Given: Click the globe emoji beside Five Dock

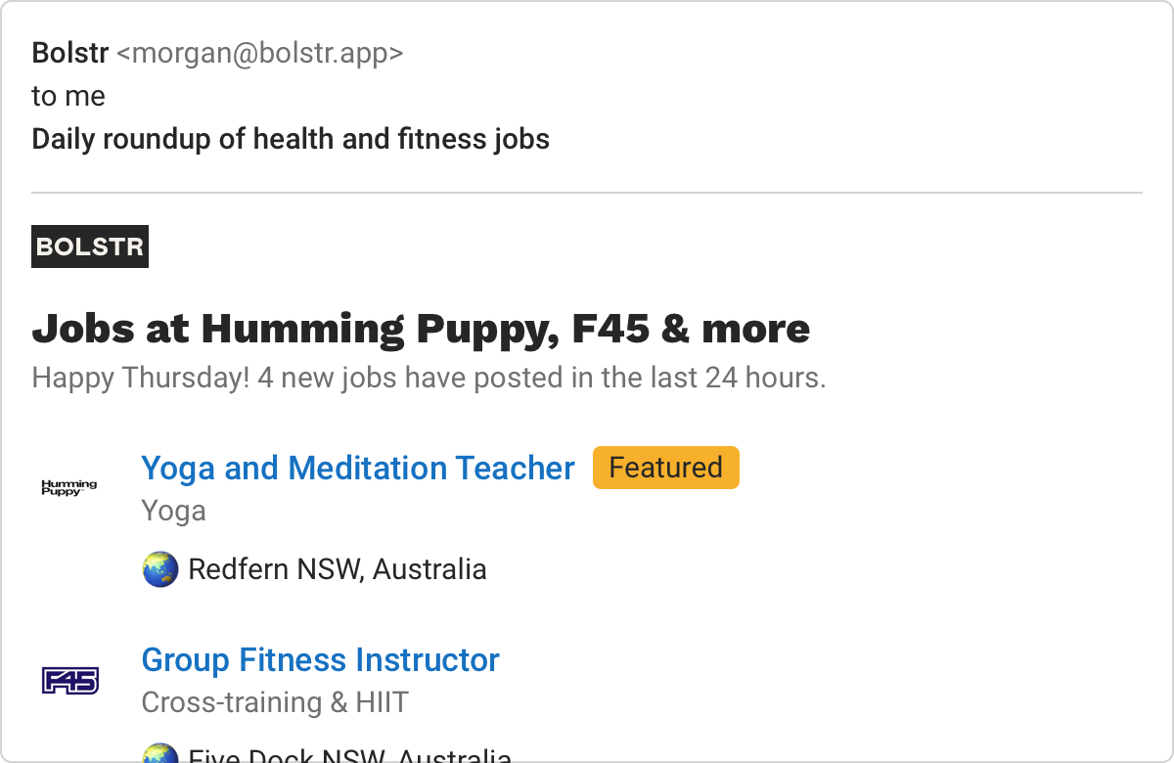Looking at the screenshot, I should (160, 752).
